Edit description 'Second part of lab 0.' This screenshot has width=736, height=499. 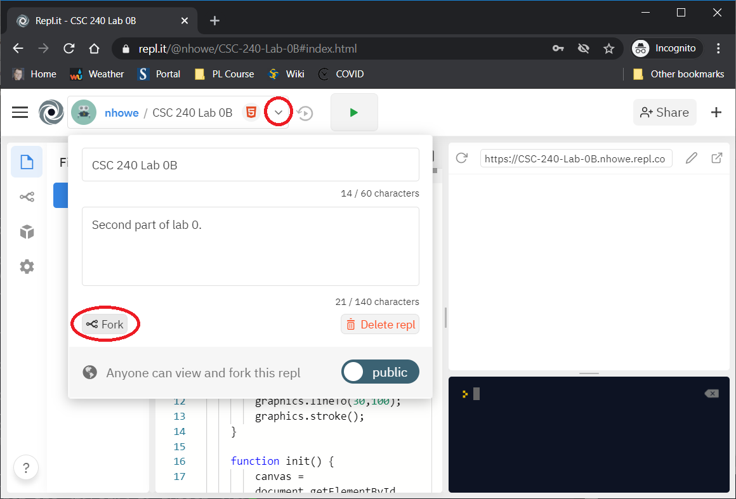click(x=251, y=246)
